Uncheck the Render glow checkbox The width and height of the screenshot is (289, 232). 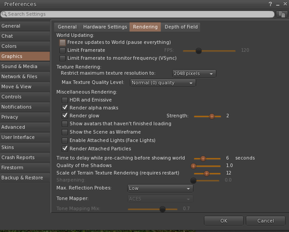[65, 115]
